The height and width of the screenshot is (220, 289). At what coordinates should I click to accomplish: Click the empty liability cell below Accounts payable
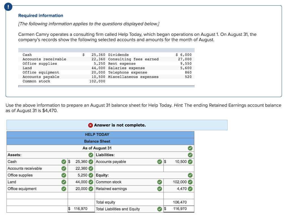[129, 168]
